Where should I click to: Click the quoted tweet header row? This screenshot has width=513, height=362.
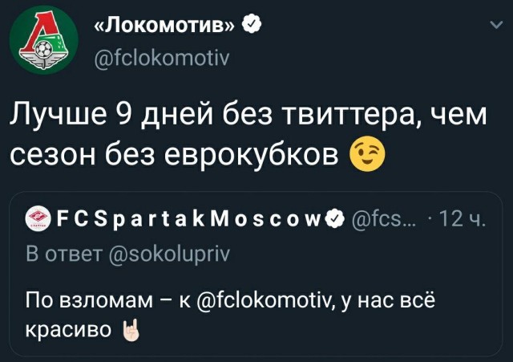(x=256, y=218)
